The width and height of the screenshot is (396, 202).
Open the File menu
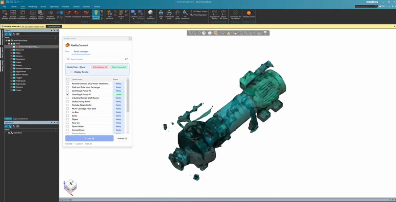[5, 7]
